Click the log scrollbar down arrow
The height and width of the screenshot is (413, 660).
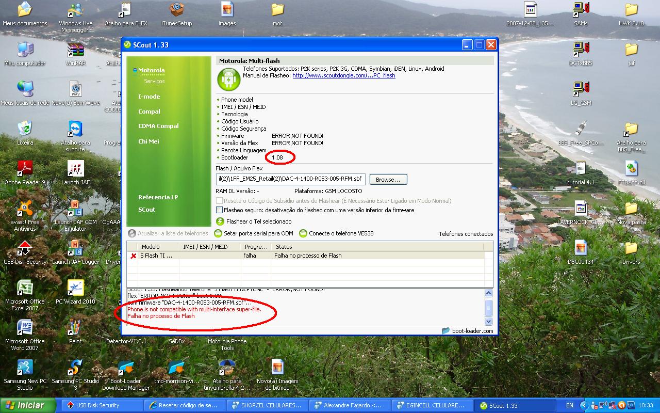pos(489,321)
